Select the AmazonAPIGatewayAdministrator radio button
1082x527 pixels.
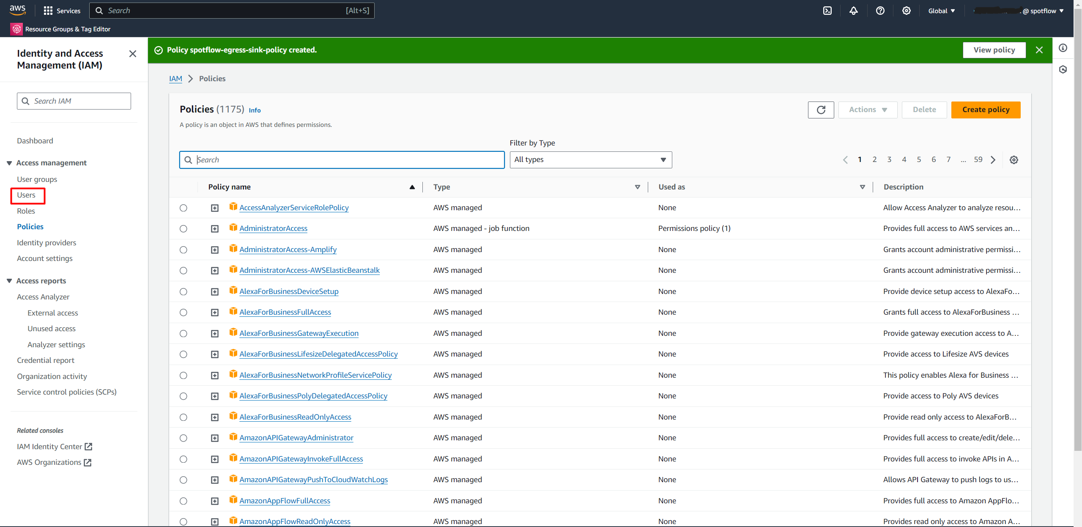click(x=183, y=438)
